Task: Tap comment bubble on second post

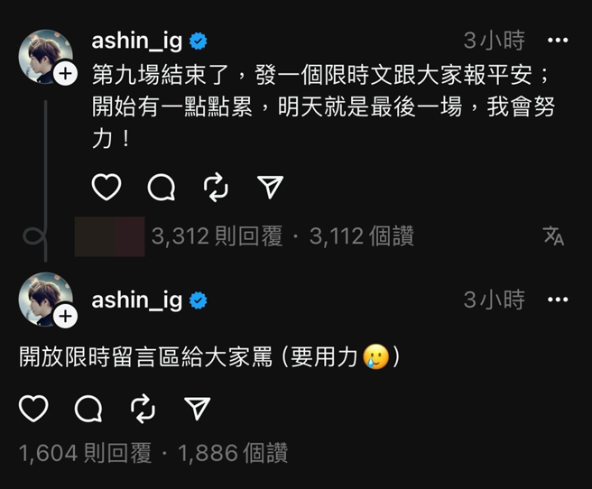Action: pos(88,409)
